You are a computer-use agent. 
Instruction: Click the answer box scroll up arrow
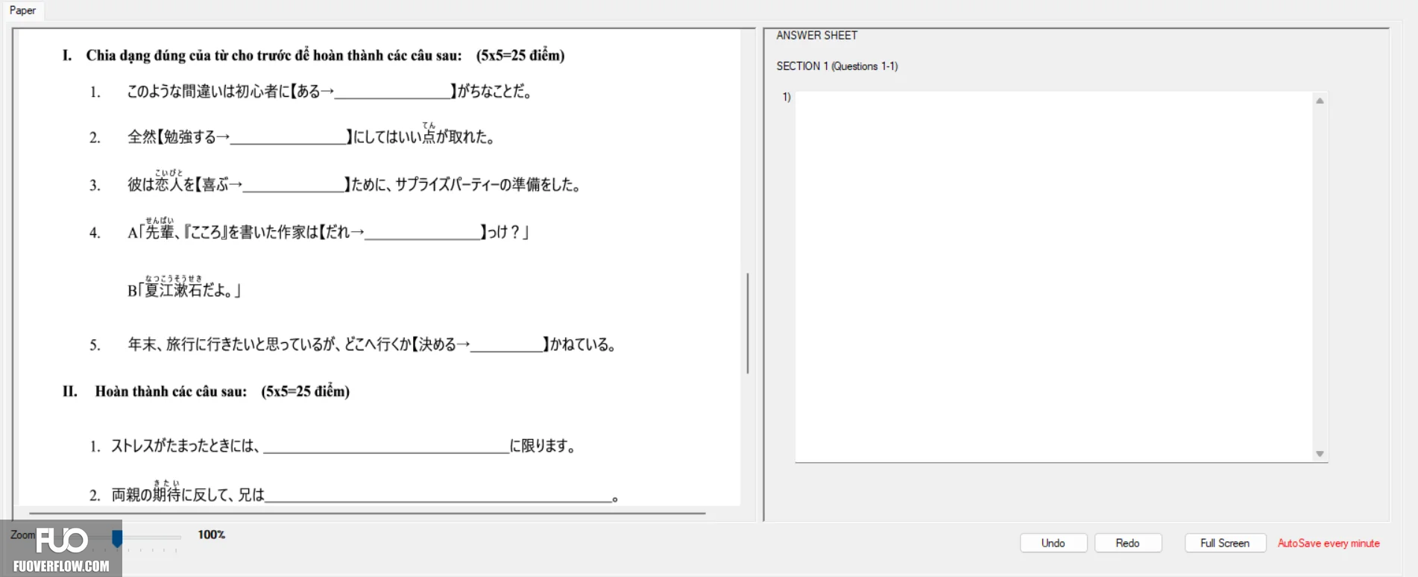1320,101
